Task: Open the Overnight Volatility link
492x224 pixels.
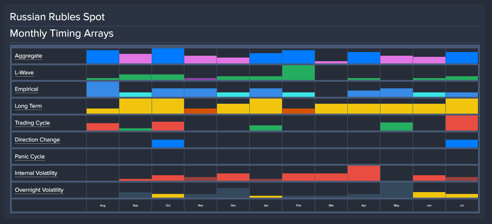Action: coord(39,190)
